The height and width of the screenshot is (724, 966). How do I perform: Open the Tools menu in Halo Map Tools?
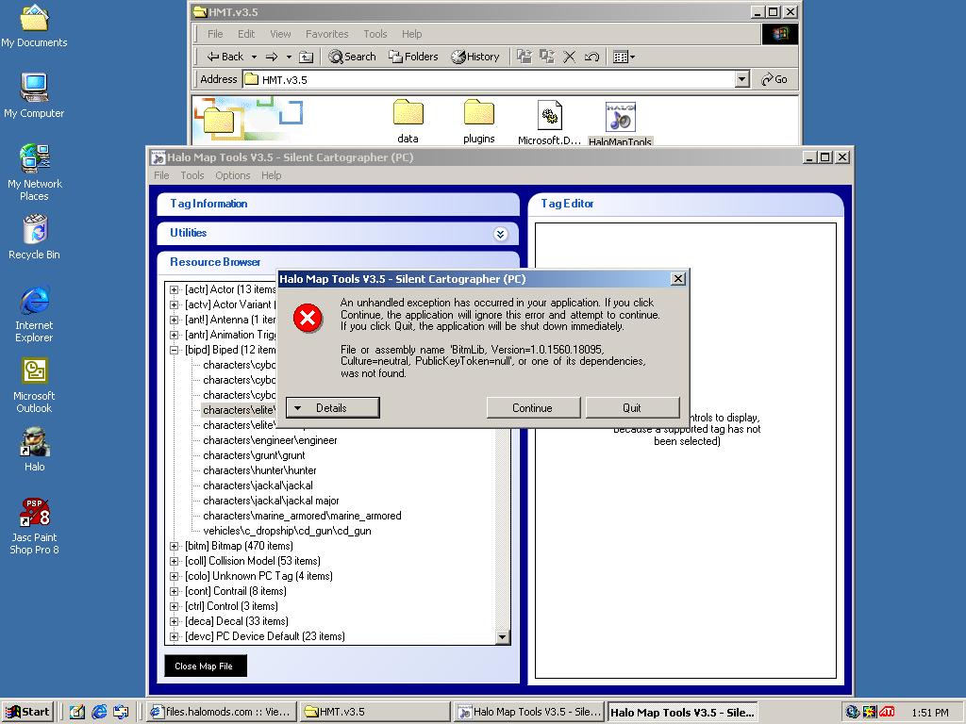pyautogui.click(x=192, y=175)
